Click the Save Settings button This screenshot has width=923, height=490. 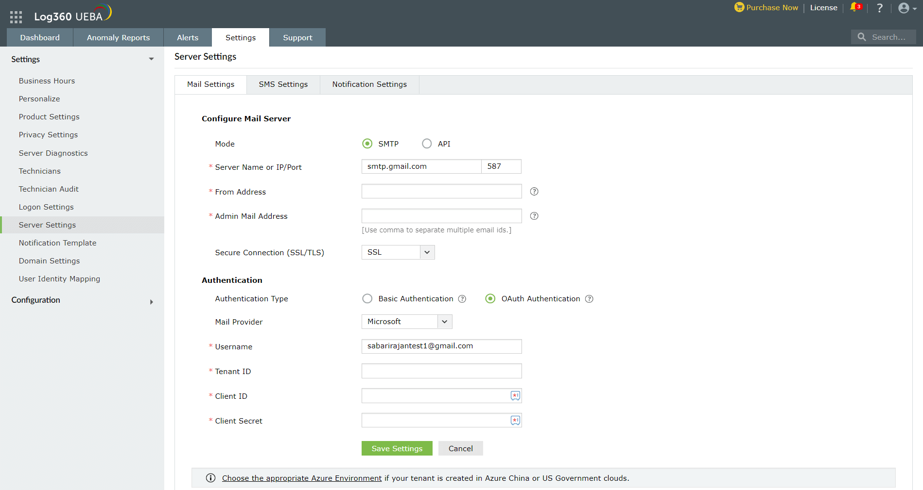click(x=397, y=448)
